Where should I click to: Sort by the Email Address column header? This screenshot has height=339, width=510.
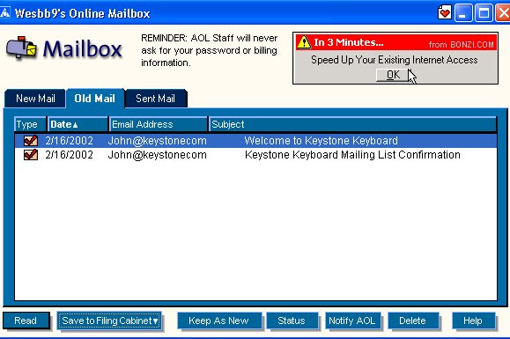(158, 124)
